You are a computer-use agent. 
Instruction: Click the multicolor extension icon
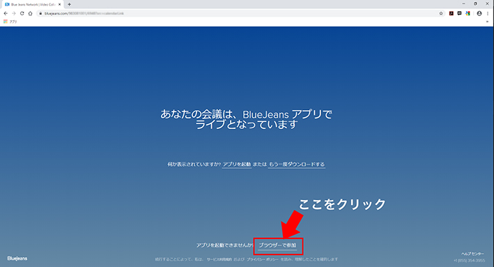coord(468,13)
